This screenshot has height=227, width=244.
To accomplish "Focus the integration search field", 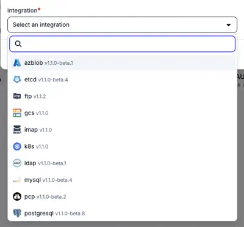I will pyautogui.click(x=123, y=44).
